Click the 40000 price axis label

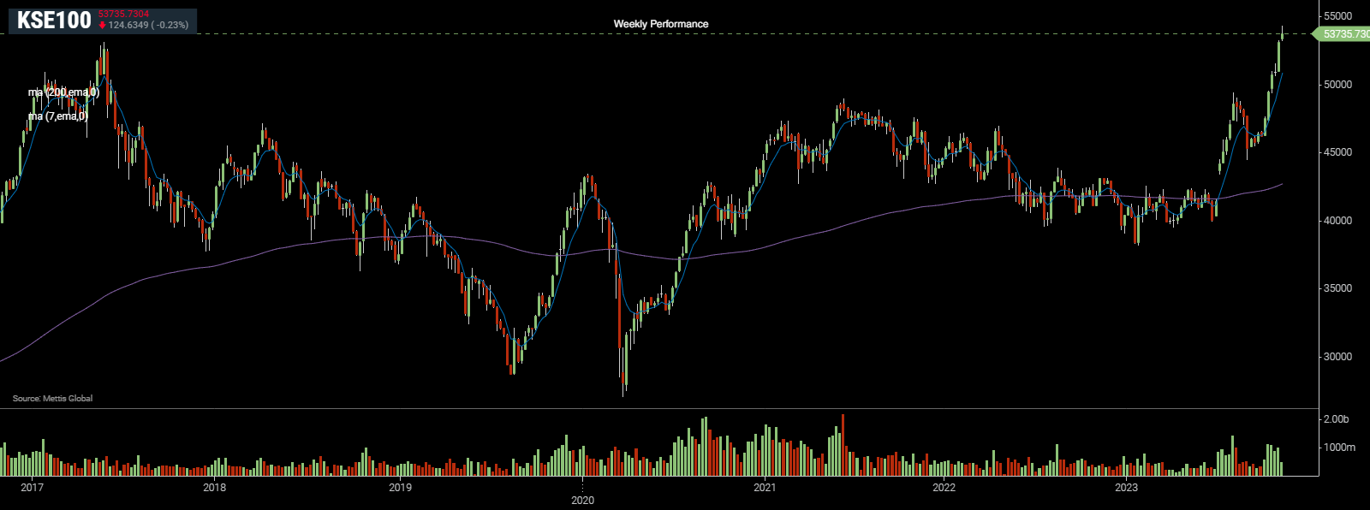(x=1337, y=221)
